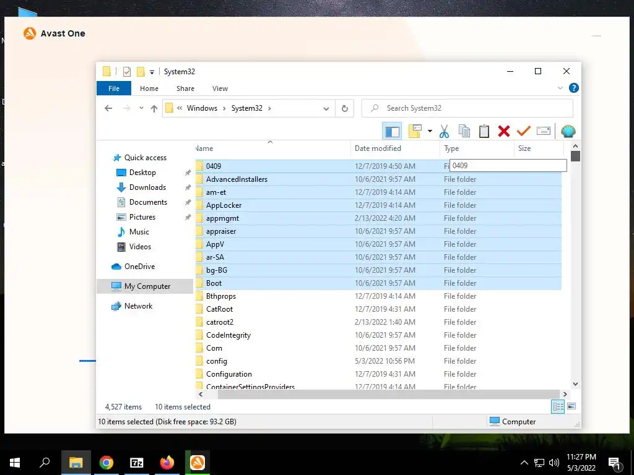Select the config folder

click(x=216, y=361)
